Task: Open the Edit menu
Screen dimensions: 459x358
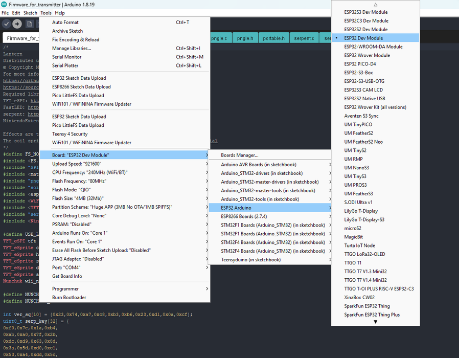Action: click(16, 13)
